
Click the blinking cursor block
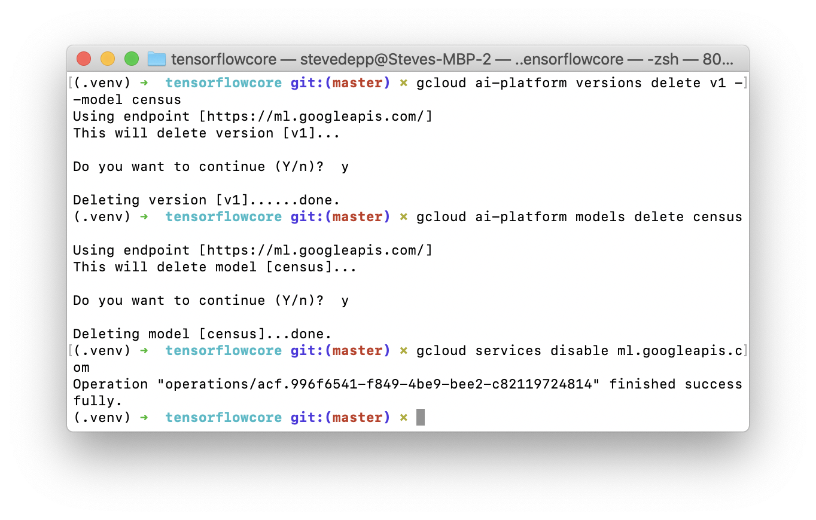419,417
